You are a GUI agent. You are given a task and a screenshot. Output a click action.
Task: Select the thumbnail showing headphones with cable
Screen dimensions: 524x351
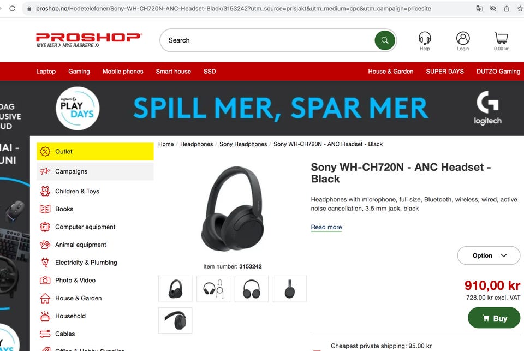coord(213,289)
